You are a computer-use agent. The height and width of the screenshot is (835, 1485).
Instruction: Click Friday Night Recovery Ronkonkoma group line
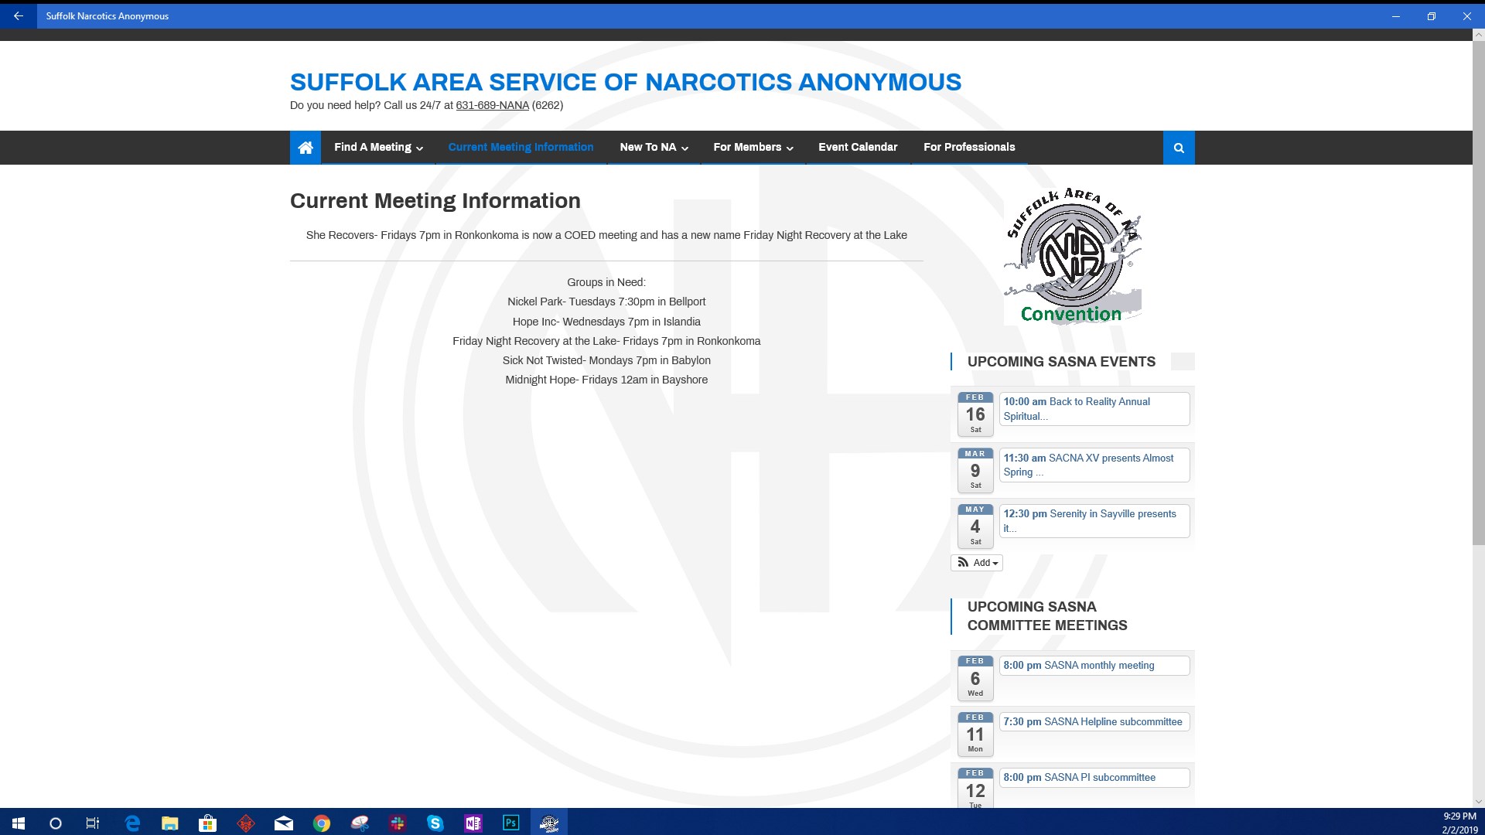click(606, 341)
